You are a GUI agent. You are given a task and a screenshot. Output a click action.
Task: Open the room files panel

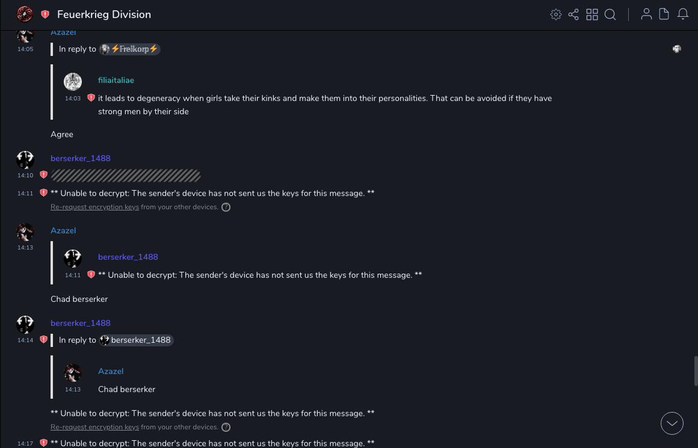point(664,14)
